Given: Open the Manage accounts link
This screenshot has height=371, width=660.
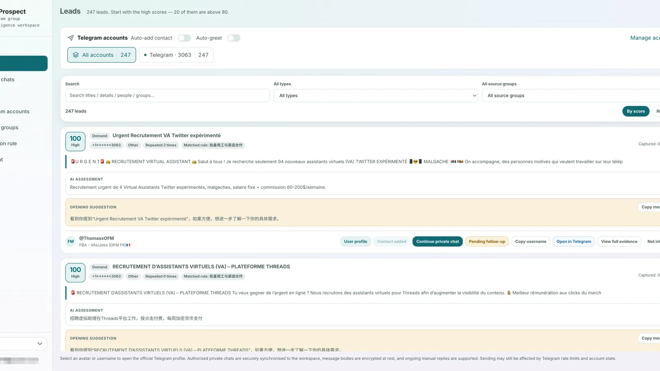Looking at the screenshot, I should (645, 38).
